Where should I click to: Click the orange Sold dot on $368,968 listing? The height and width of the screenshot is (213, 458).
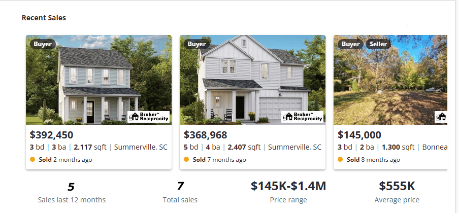click(186, 159)
